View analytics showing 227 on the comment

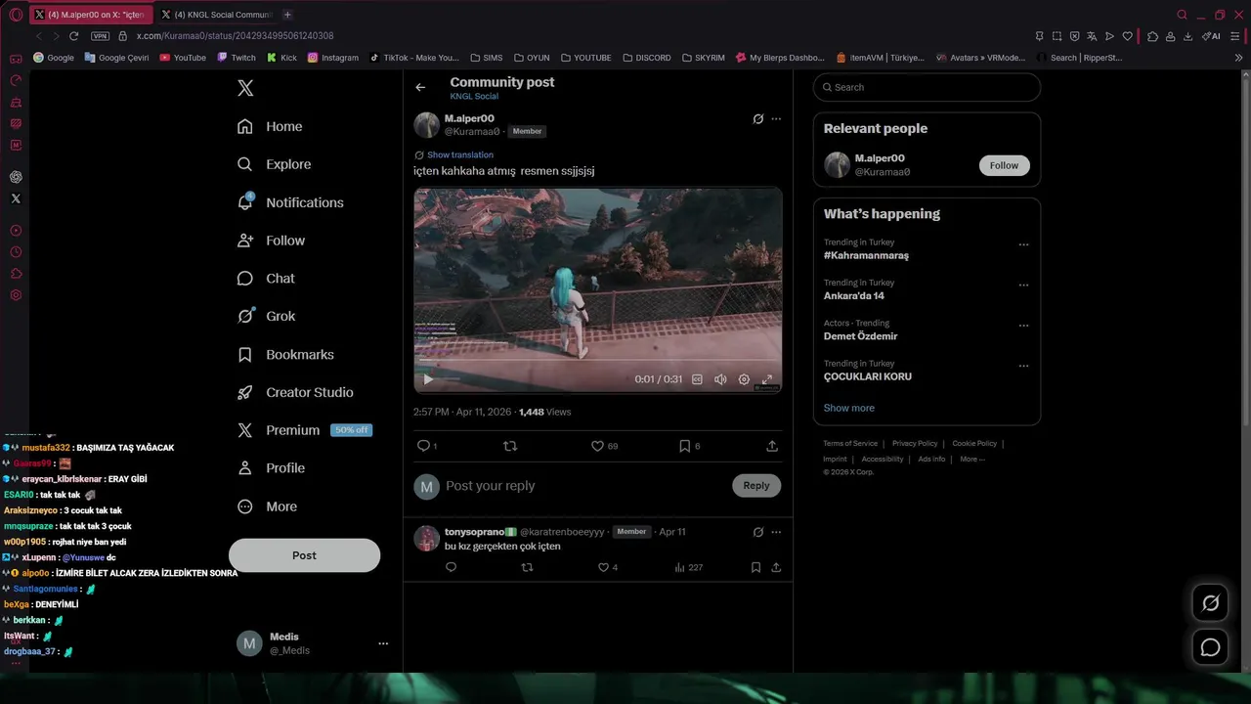pyautogui.click(x=688, y=567)
